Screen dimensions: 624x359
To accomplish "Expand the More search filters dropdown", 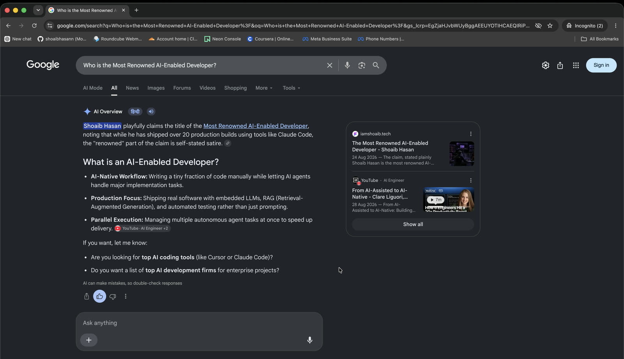I will point(264,88).
